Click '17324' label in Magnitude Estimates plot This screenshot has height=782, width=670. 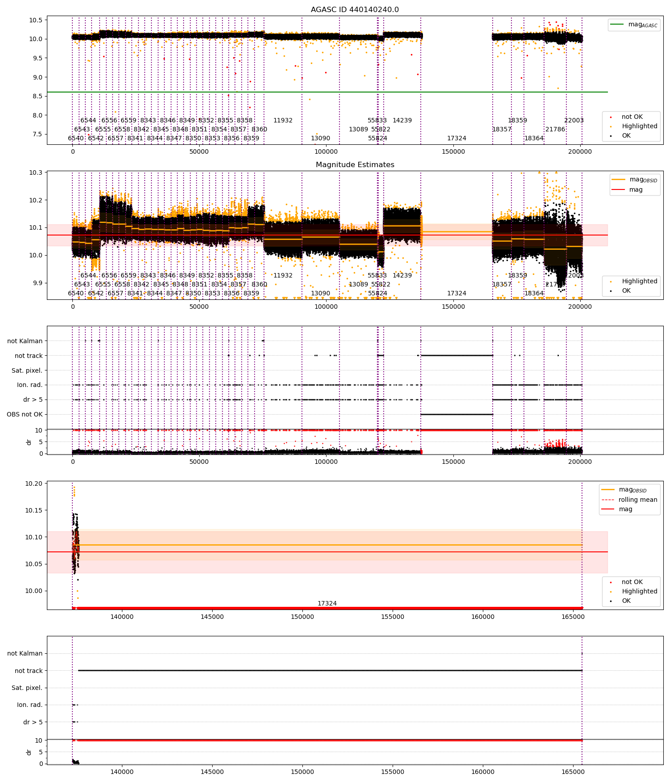click(x=456, y=293)
